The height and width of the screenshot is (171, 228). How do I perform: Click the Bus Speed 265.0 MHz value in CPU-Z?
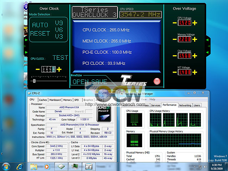tap(56, 154)
